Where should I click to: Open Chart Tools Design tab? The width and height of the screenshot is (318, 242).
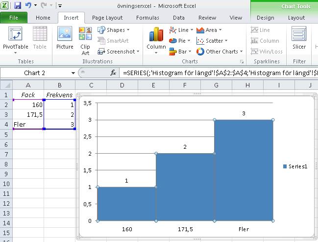click(266, 18)
